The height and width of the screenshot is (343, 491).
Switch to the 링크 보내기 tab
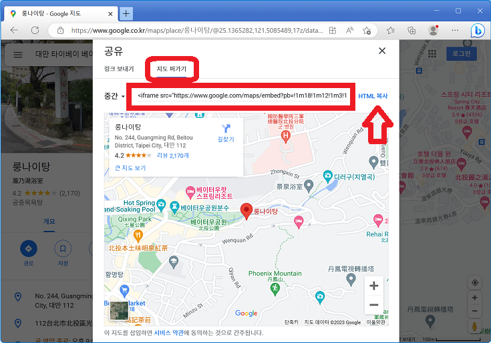click(119, 69)
